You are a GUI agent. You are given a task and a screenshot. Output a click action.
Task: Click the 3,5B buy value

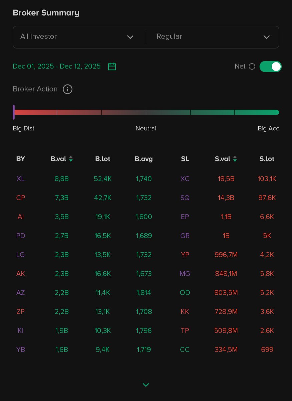[x=62, y=217]
